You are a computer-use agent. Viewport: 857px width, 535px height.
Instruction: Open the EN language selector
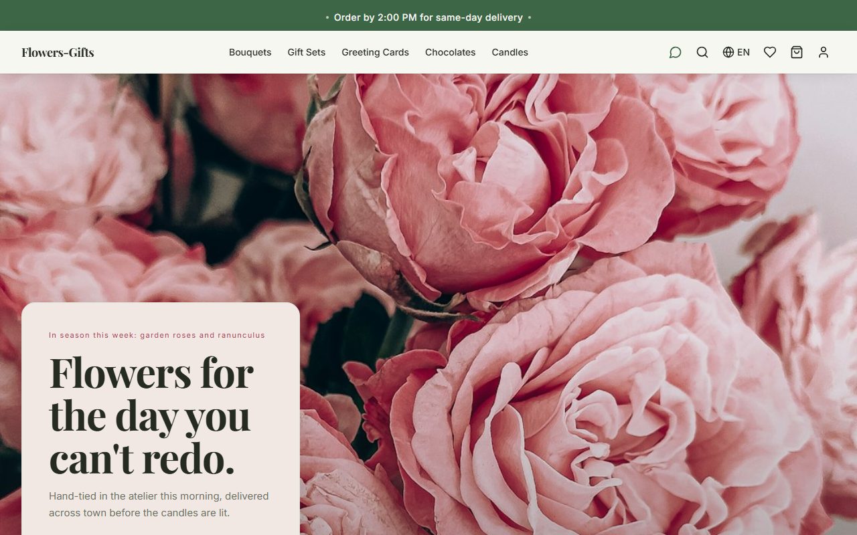click(736, 52)
